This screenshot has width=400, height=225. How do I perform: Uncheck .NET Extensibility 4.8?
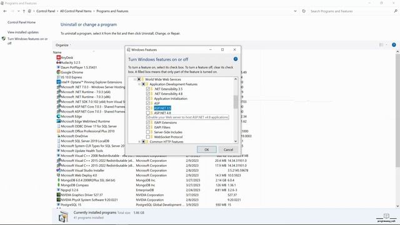(x=148, y=94)
